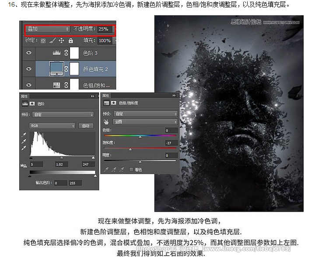
Task: Collapse the levels properties panel arrows
Action: (92, 96)
